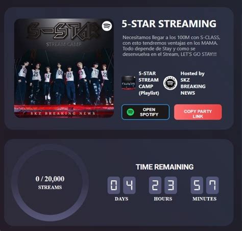The width and height of the screenshot is (242, 231).
Task: Click the Spanish party description paragraph
Action: click(172, 46)
